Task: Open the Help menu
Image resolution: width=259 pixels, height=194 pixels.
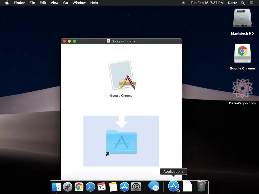Action: 94,3
